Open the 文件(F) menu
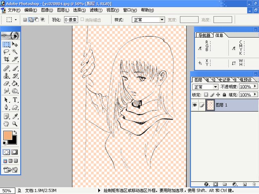This screenshot has height=194, width=259. click(x=14, y=10)
